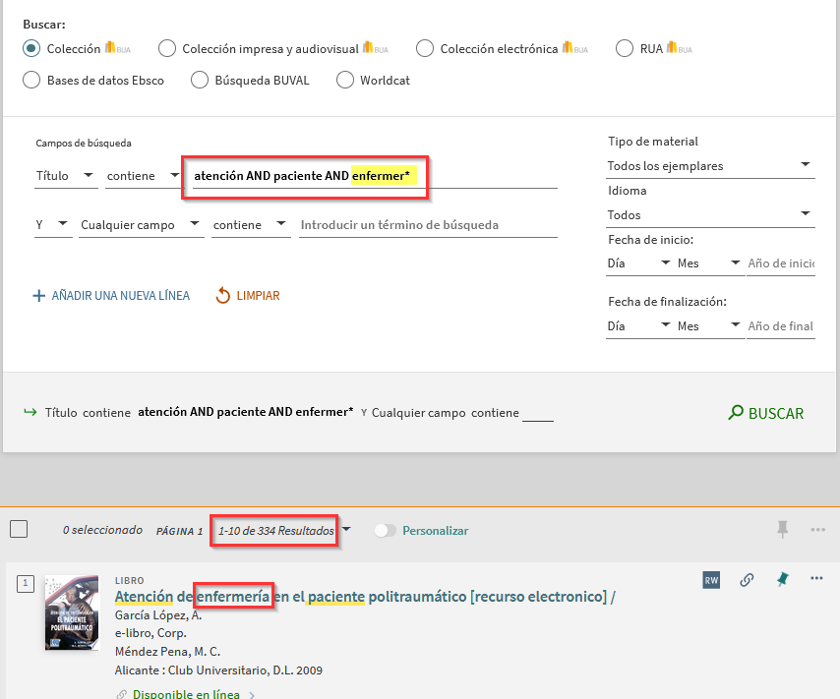840x699 pixels.
Task: Choose the Bases de datos Ebsco radio option
Action: (x=31, y=81)
